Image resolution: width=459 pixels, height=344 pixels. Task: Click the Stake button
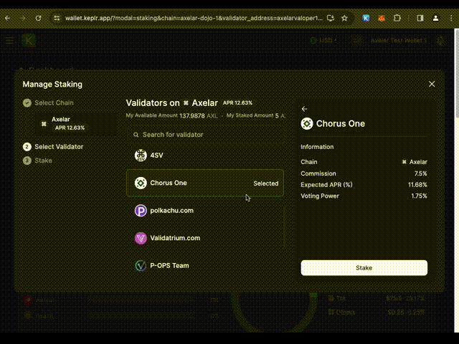click(x=364, y=267)
